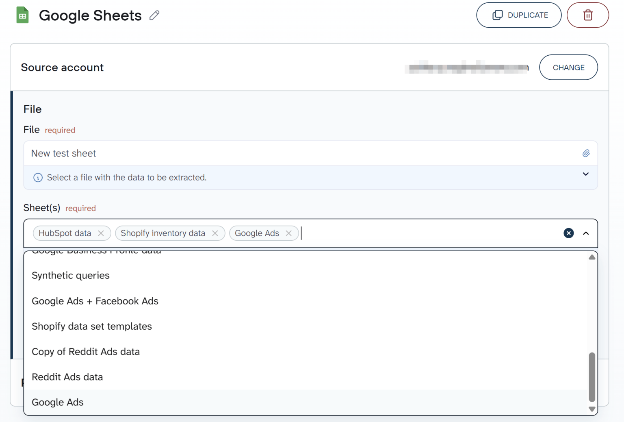Screen dimensions: 624x422
Task: Click the New test sheet file field
Action: [x=310, y=153]
